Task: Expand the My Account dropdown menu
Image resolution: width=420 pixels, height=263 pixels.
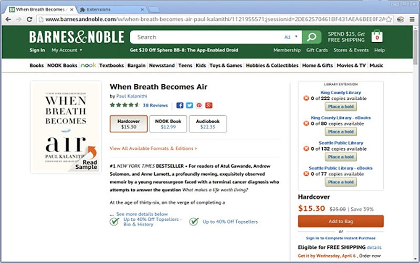Action: (x=67, y=50)
